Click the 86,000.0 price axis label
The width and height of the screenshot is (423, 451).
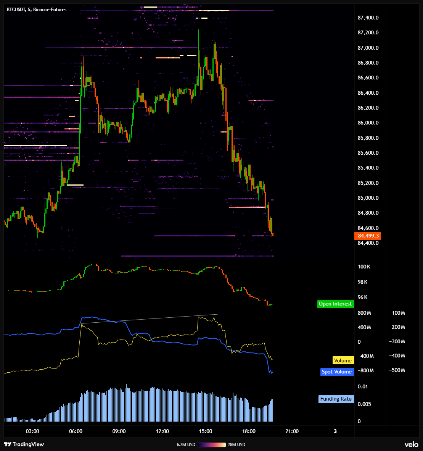click(368, 123)
